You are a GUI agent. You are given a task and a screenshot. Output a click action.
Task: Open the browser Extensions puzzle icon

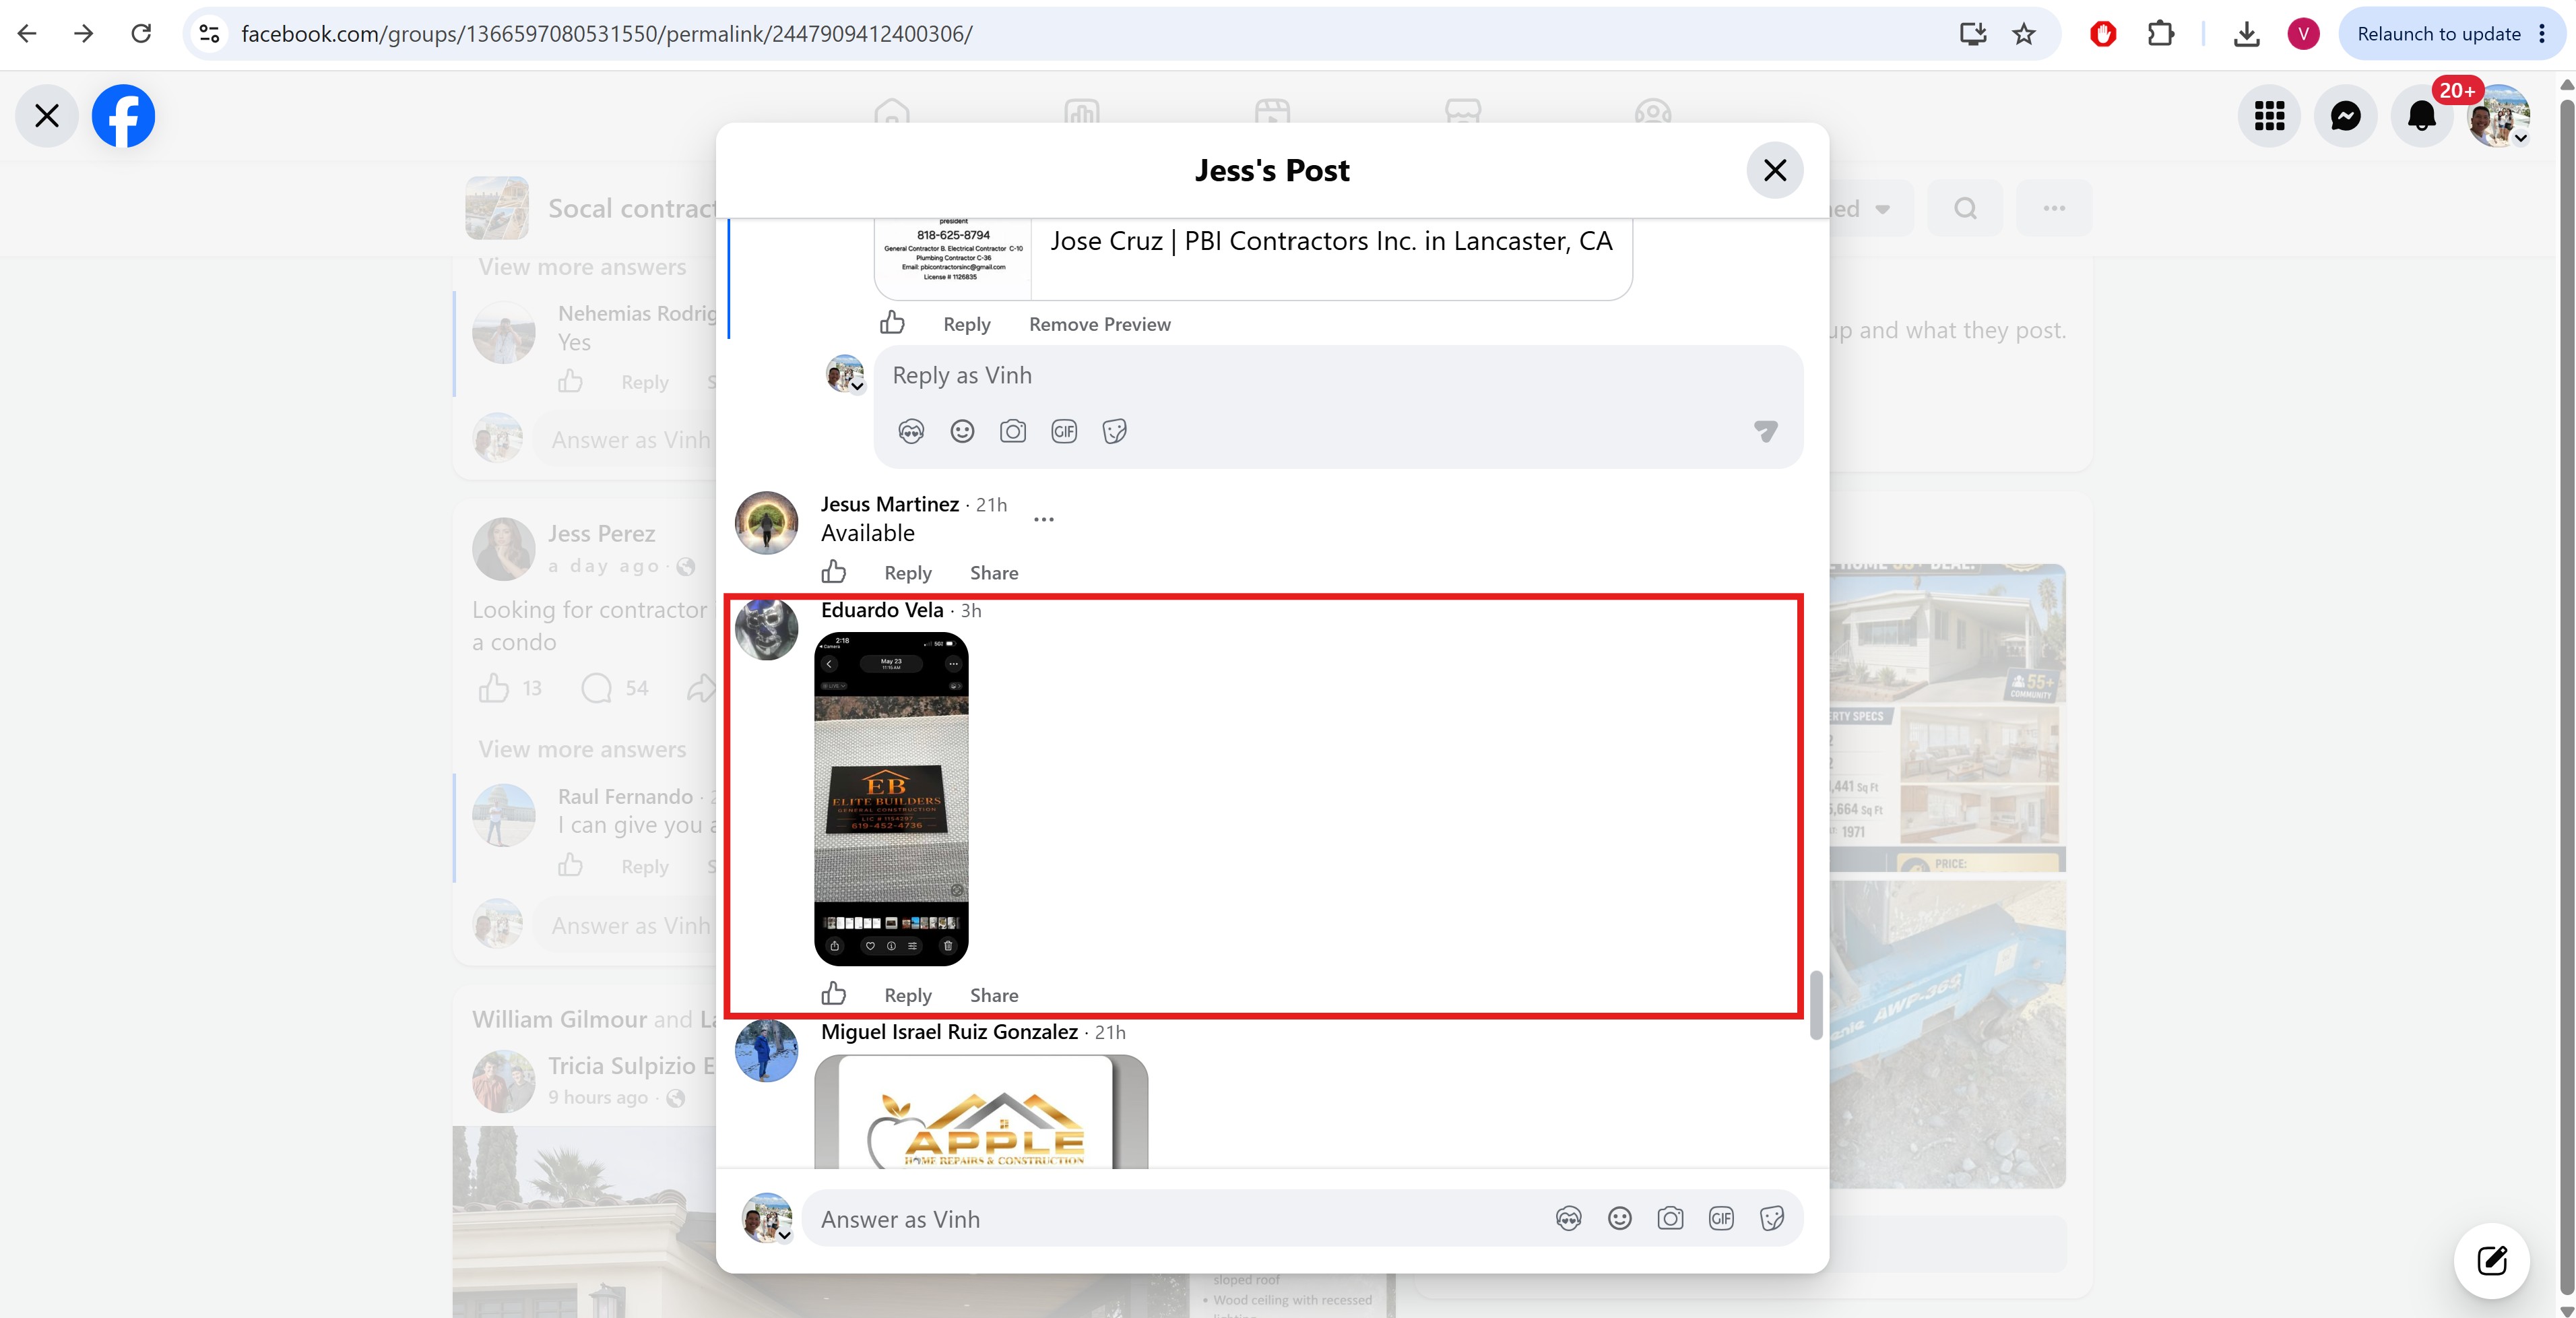click(2161, 34)
